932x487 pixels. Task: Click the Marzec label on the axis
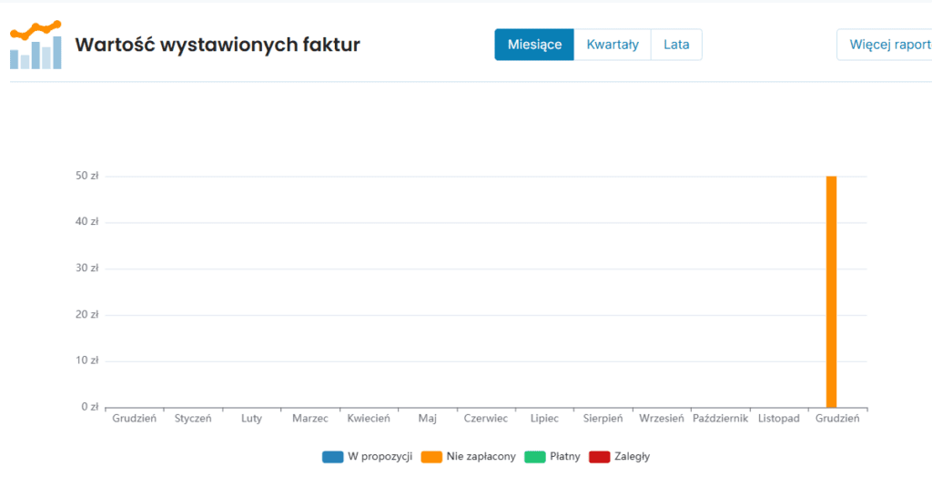click(x=310, y=419)
